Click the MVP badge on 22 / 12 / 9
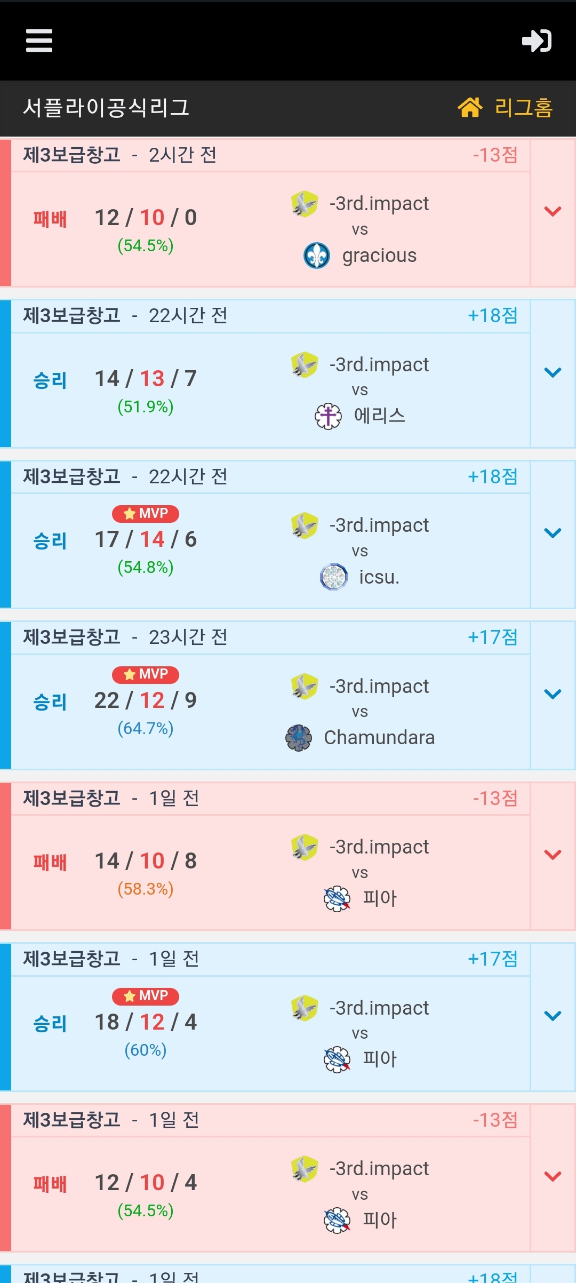 [x=146, y=674]
